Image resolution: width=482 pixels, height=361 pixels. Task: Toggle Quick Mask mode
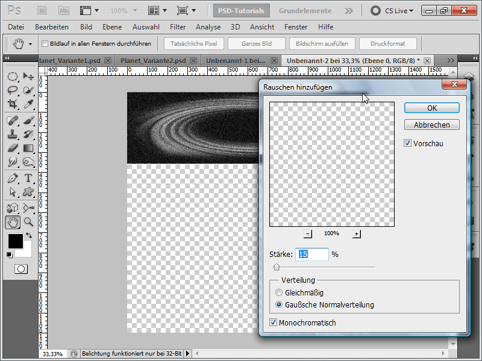point(21,269)
